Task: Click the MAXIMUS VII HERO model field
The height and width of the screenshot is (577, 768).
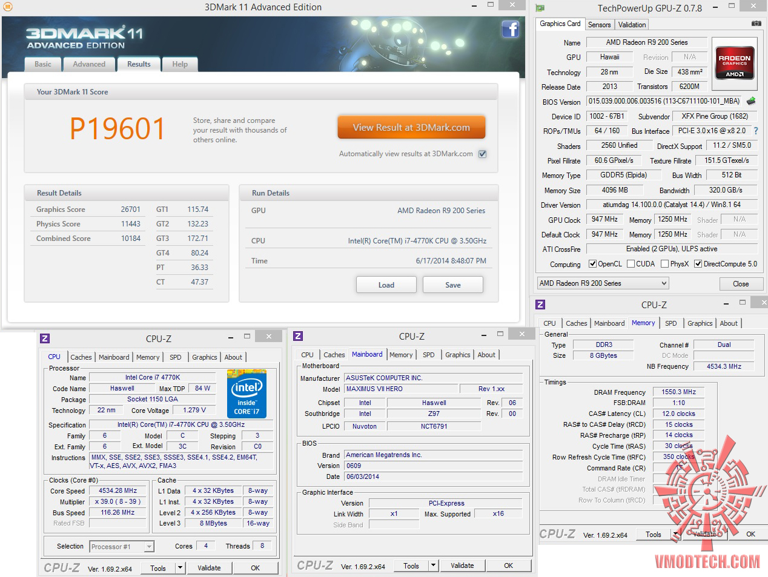Action: pyautogui.click(x=401, y=389)
